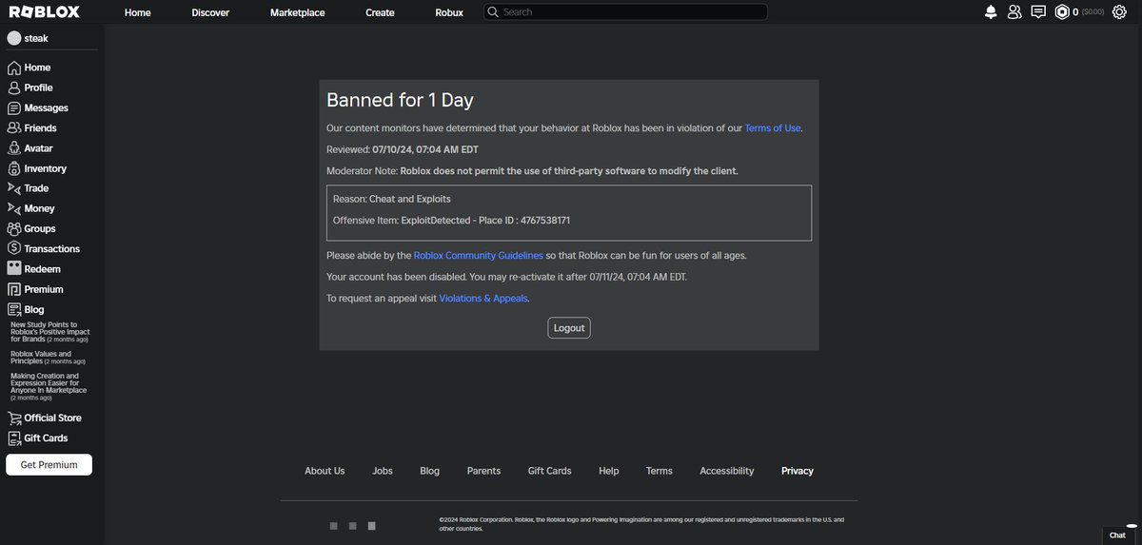Image resolution: width=1142 pixels, height=545 pixels.
Task: Click the Search input field
Action: [624, 12]
